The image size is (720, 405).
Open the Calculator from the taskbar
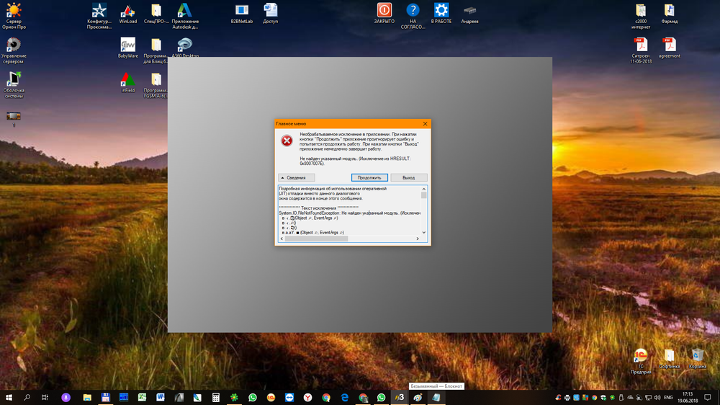[x=215, y=397]
